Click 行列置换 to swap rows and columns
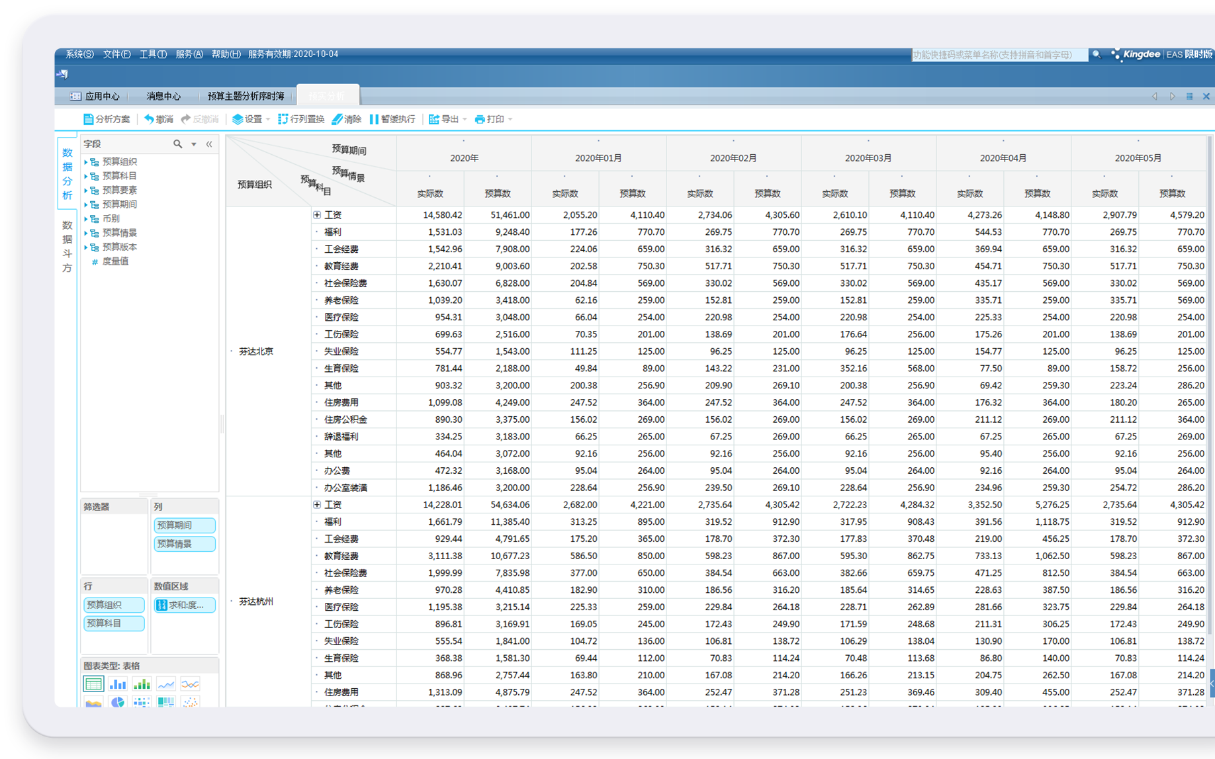1215x759 pixels. [x=301, y=119]
